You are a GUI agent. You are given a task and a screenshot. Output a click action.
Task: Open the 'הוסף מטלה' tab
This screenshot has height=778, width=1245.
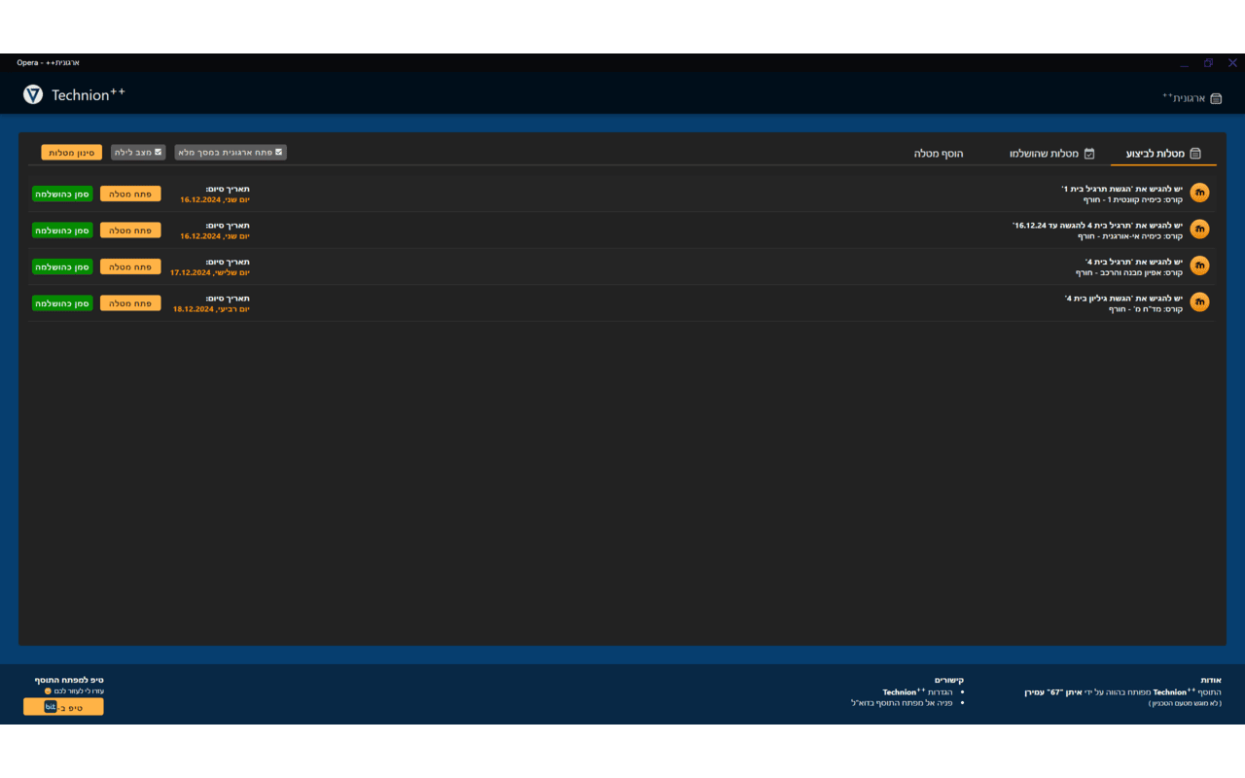(x=939, y=154)
